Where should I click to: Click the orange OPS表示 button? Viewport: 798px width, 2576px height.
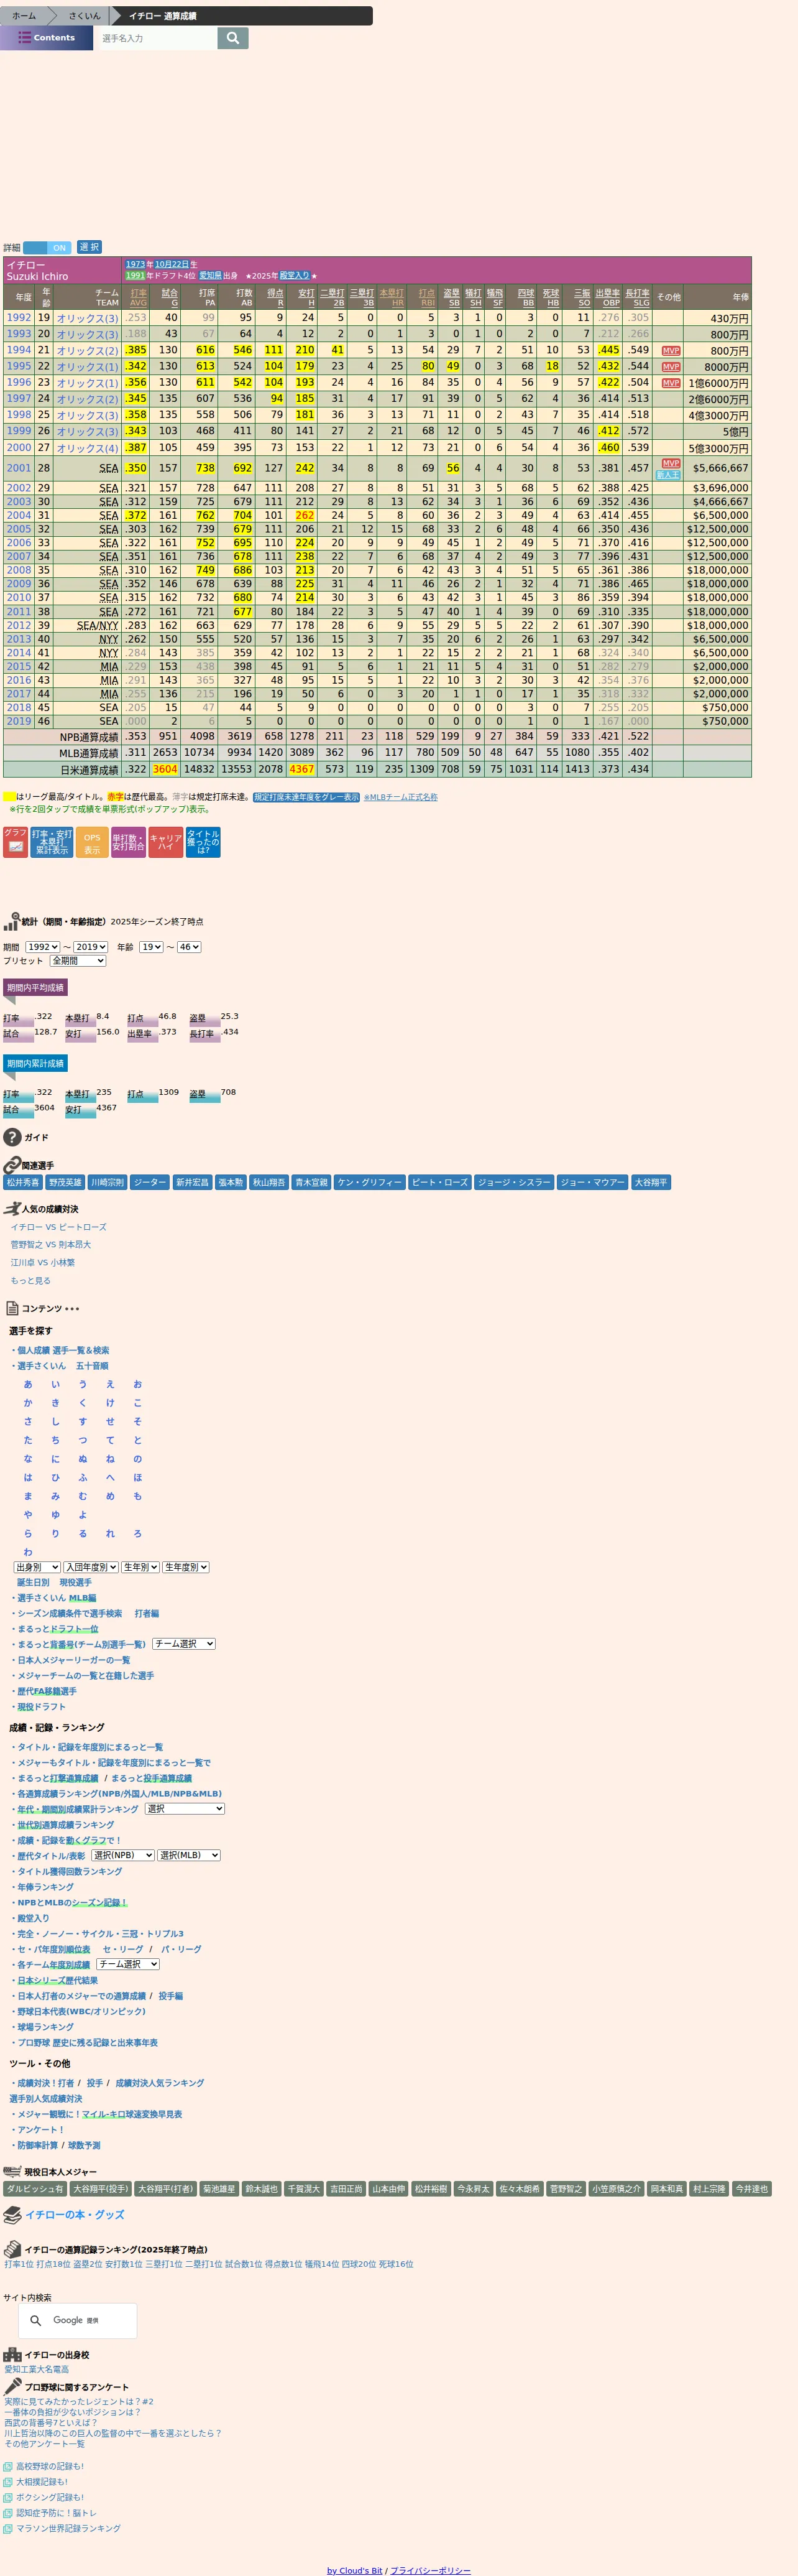click(x=92, y=841)
